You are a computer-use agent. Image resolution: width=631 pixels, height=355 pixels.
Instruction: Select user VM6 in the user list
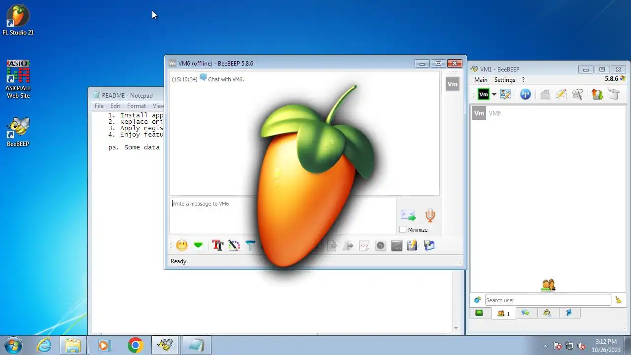[548, 113]
